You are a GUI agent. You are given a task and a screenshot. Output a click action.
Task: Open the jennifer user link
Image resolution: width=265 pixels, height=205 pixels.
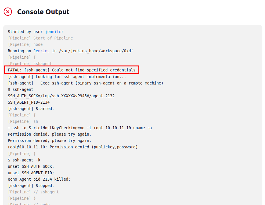[54, 32]
